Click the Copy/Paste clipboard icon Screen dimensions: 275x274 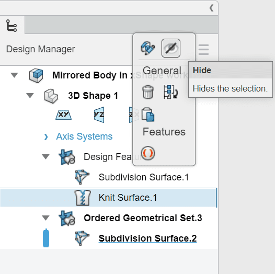pos(148,115)
